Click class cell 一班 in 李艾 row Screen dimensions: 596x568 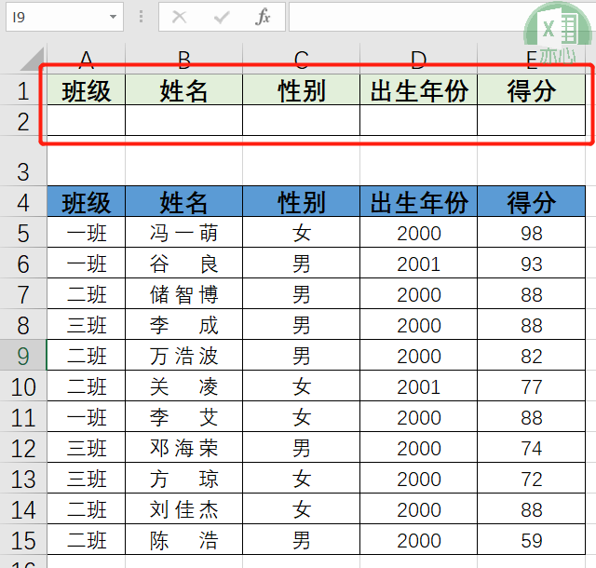tap(87, 416)
